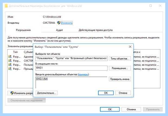The image size is (168, 116).
Task: Click the Субъект column header
Action: (x=28, y=52)
